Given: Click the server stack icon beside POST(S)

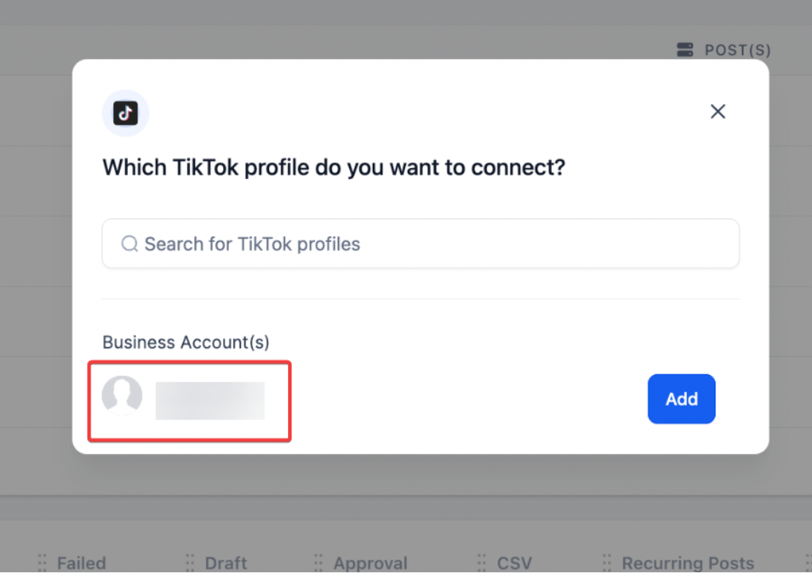Looking at the screenshot, I should click(685, 50).
